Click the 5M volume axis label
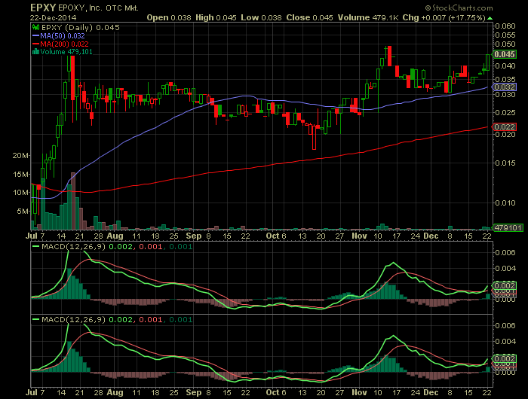The height and width of the screenshot is (399, 528). click(x=23, y=211)
